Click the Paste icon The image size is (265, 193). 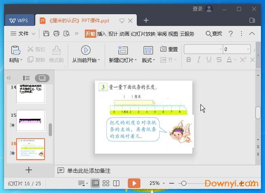pos(15,50)
